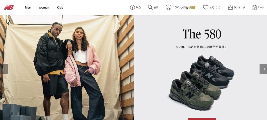
Task: Open the shopping bag cart icon
Action: click(254, 7)
